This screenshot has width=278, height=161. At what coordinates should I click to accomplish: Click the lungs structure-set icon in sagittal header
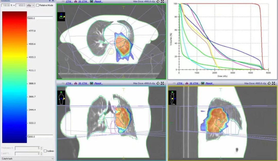coord(187,83)
